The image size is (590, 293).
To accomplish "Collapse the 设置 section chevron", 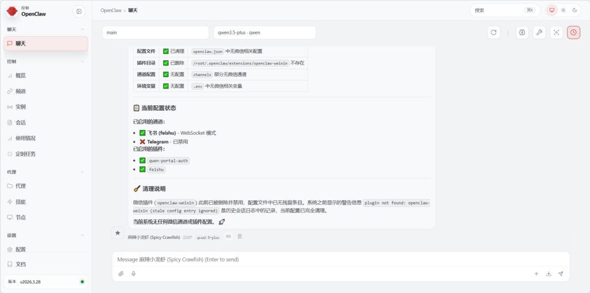I will tap(82, 235).
